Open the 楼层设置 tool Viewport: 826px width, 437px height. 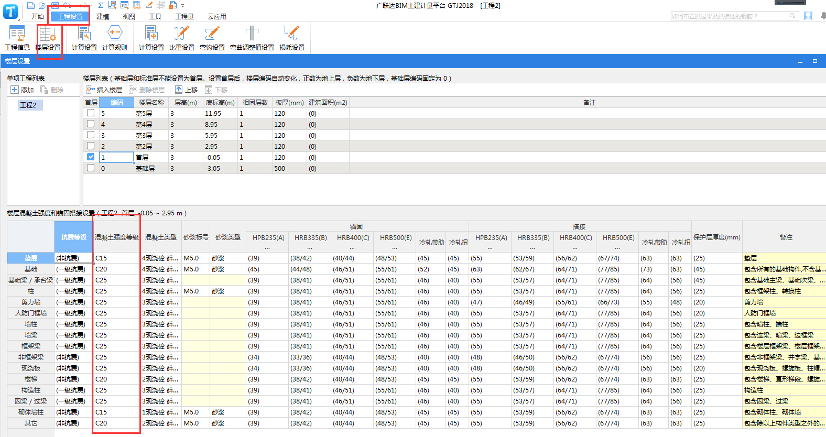point(48,38)
